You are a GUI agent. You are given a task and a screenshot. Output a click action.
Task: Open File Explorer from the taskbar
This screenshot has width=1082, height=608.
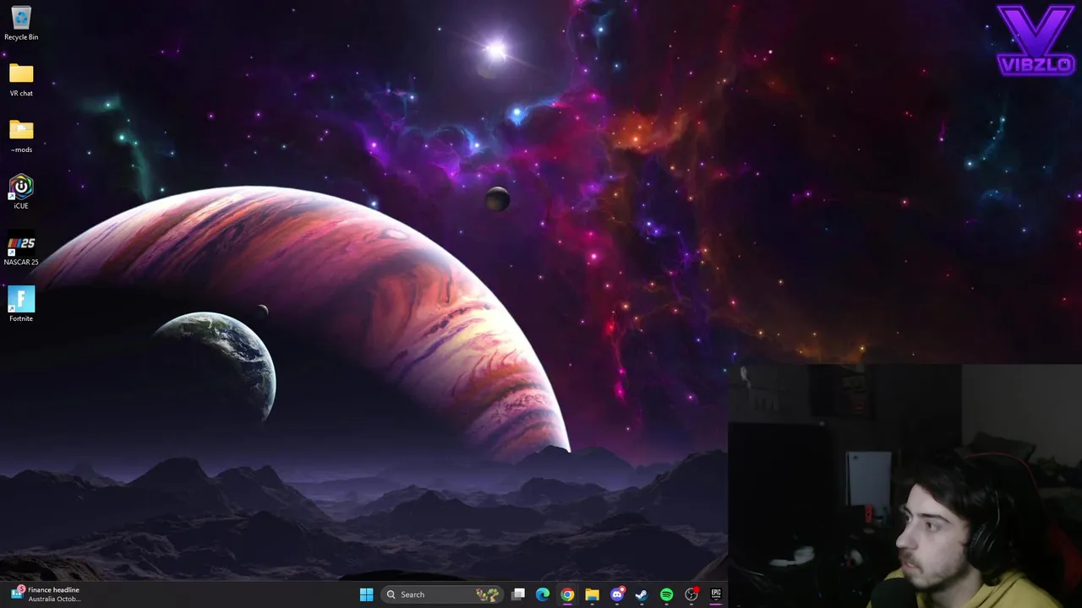point(592,594)
